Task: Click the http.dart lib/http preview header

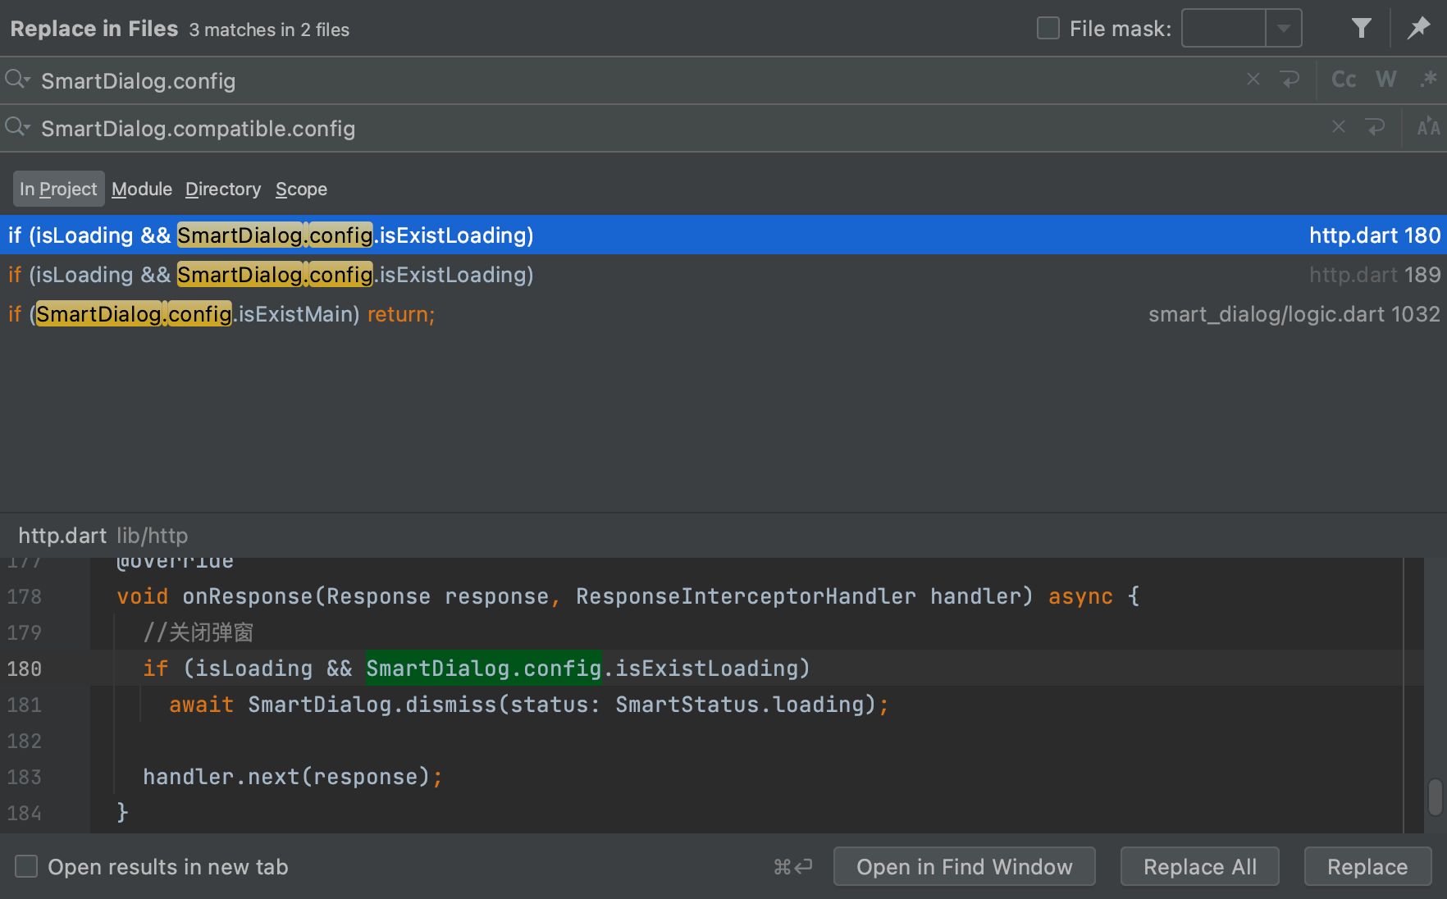Action: click(103, 536)
